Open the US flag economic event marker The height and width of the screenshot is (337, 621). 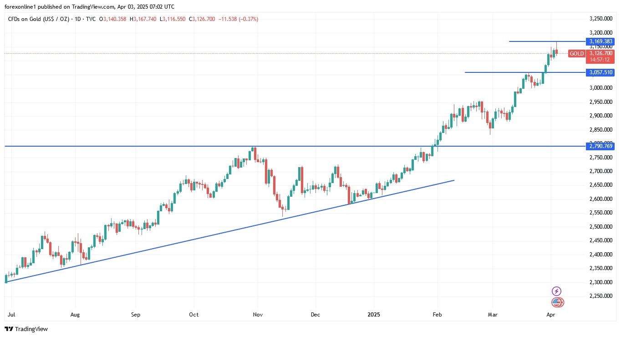[557, 302]
